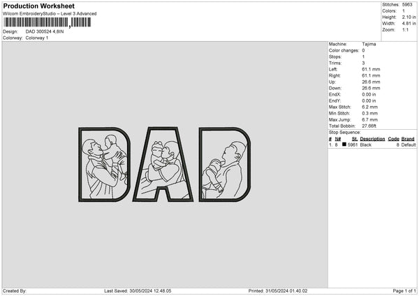Click the Min Stitch value "0.3 mm"
The image size is (419, 296).
tap(370, 114)
